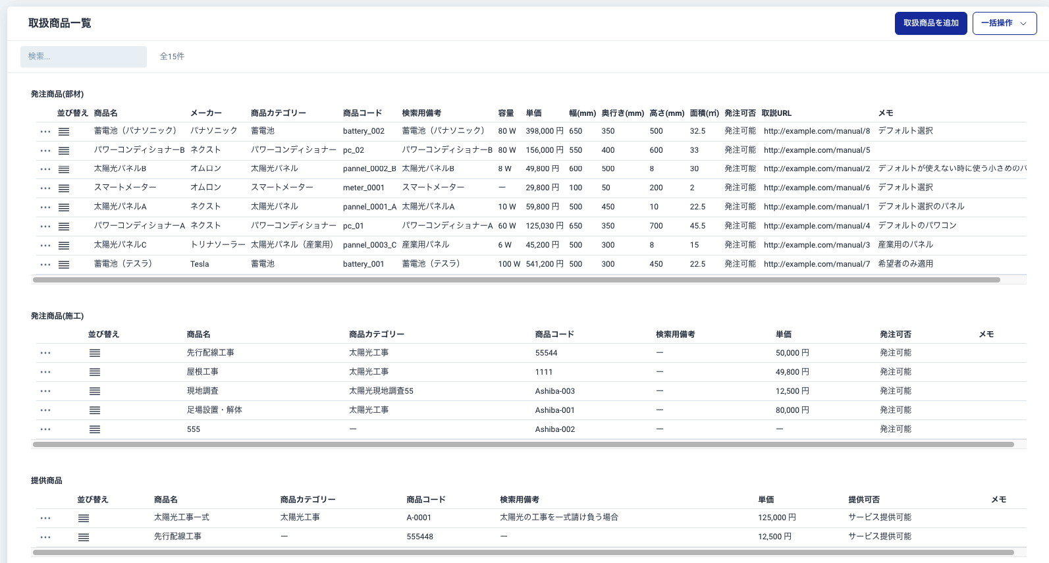Click category cell 太陽光現地調査55
1049x563 pixels.
[381, 391]
